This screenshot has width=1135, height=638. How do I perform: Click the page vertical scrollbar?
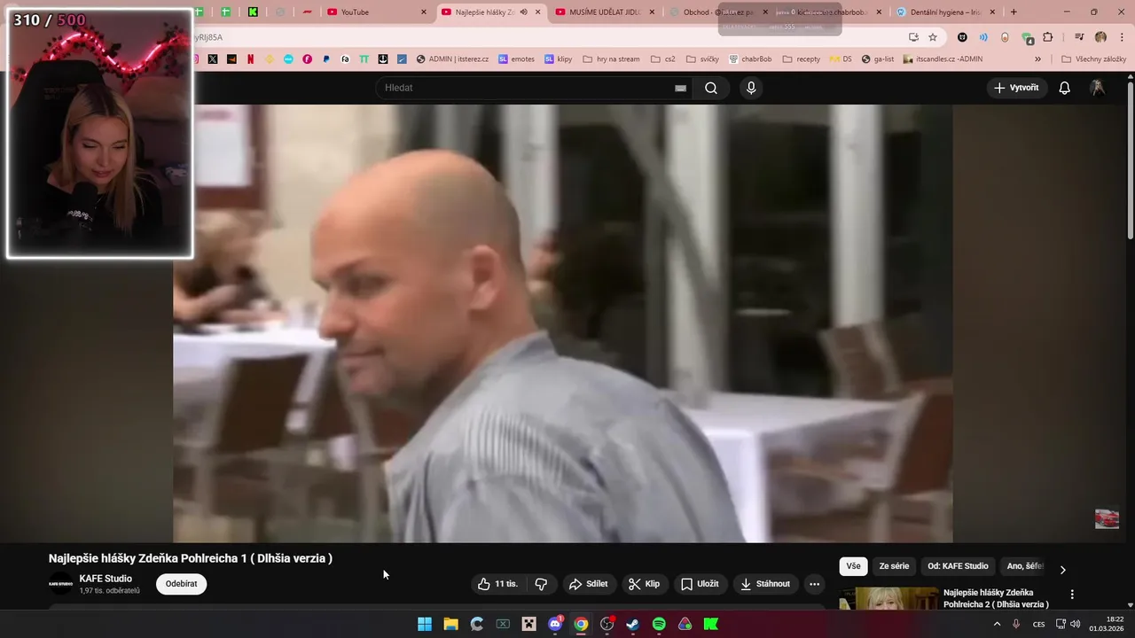point(1130,159)
